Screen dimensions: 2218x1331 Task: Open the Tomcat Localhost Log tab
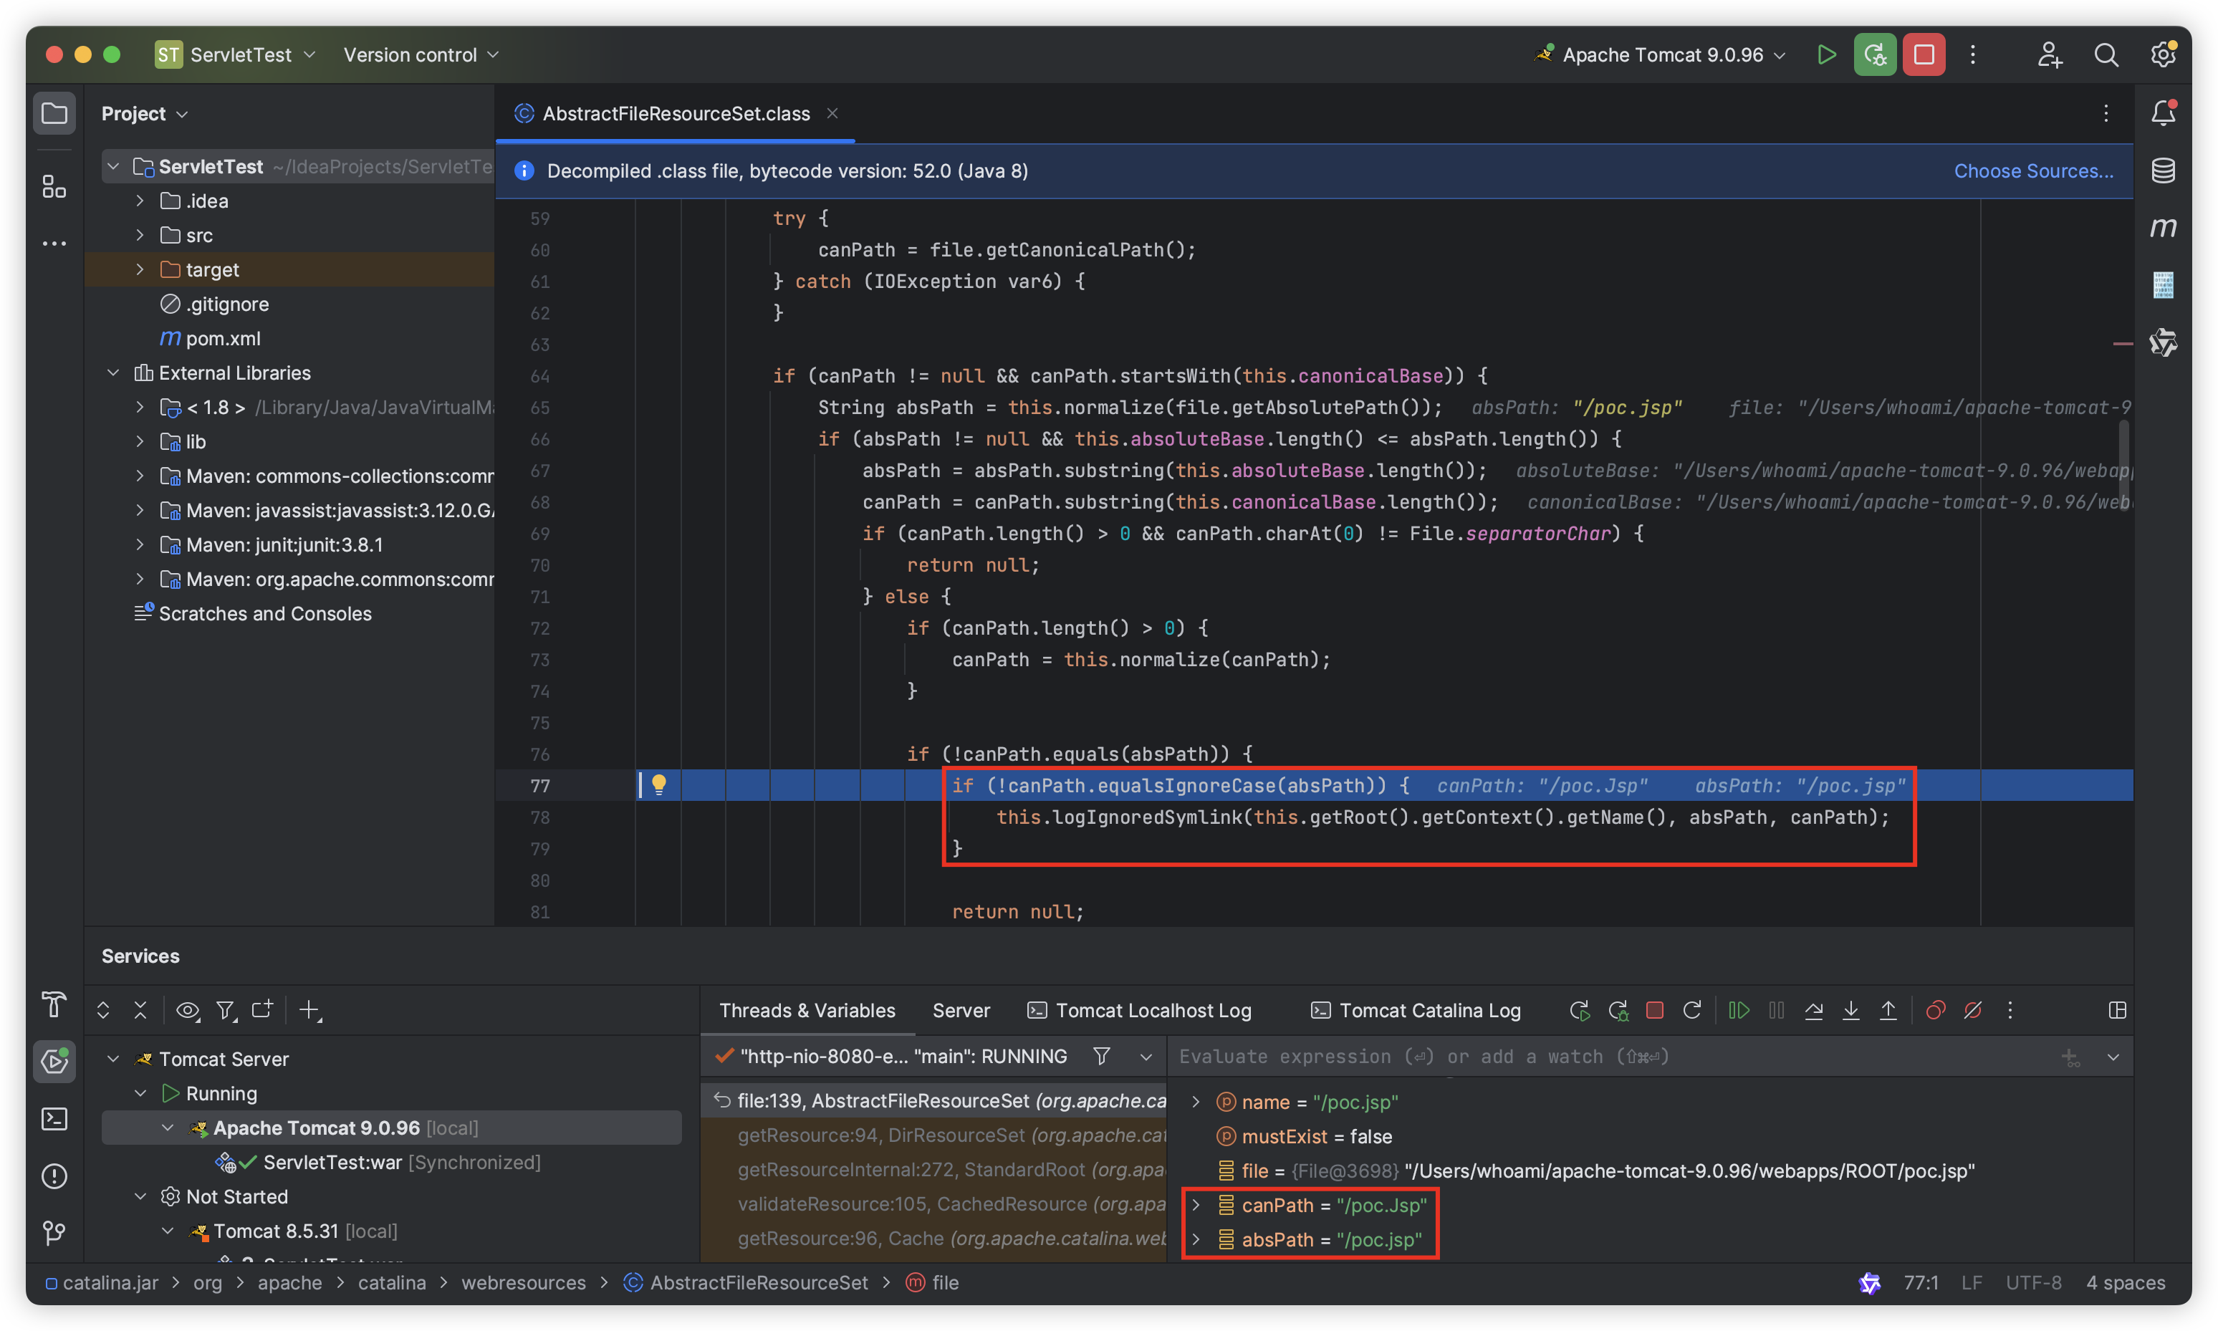pos(1139,1011)
